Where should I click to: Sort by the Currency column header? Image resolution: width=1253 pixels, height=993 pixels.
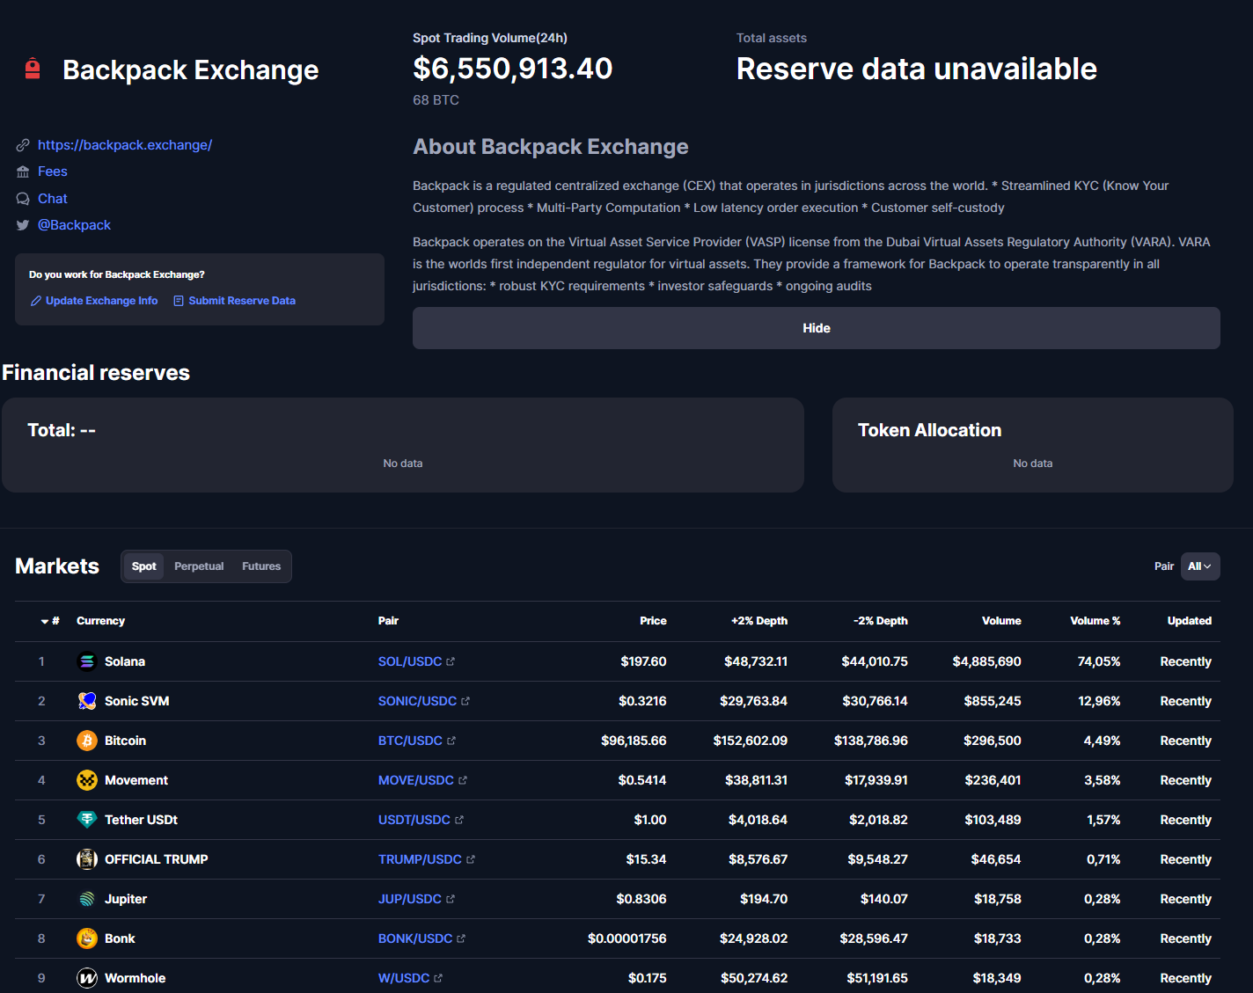click(x=100, y=621)
